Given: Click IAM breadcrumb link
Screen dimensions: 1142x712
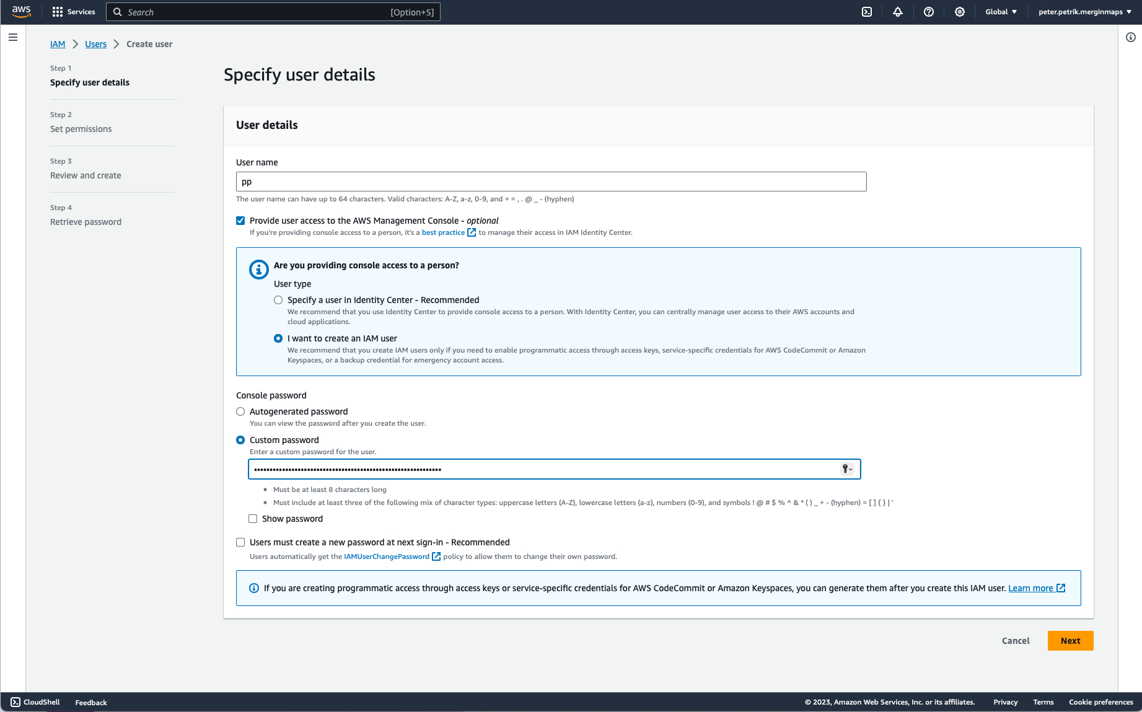Looking at the screenshot, I should click(x=58, y=44).
